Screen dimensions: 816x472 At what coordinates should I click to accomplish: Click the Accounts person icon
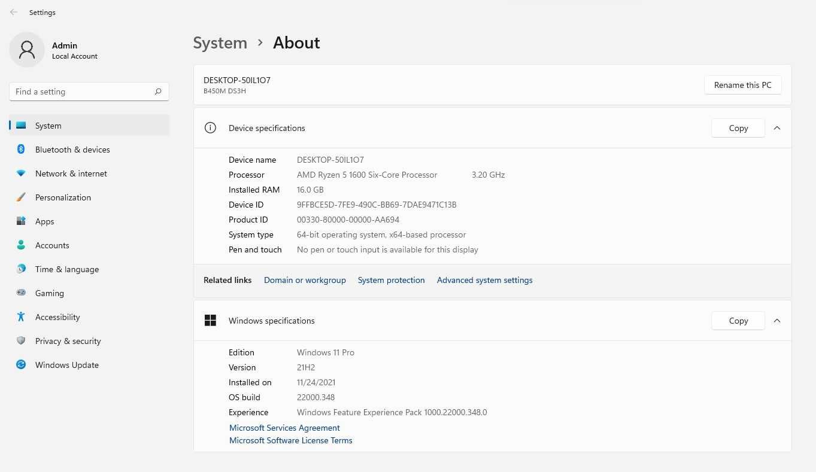[21, 245]
